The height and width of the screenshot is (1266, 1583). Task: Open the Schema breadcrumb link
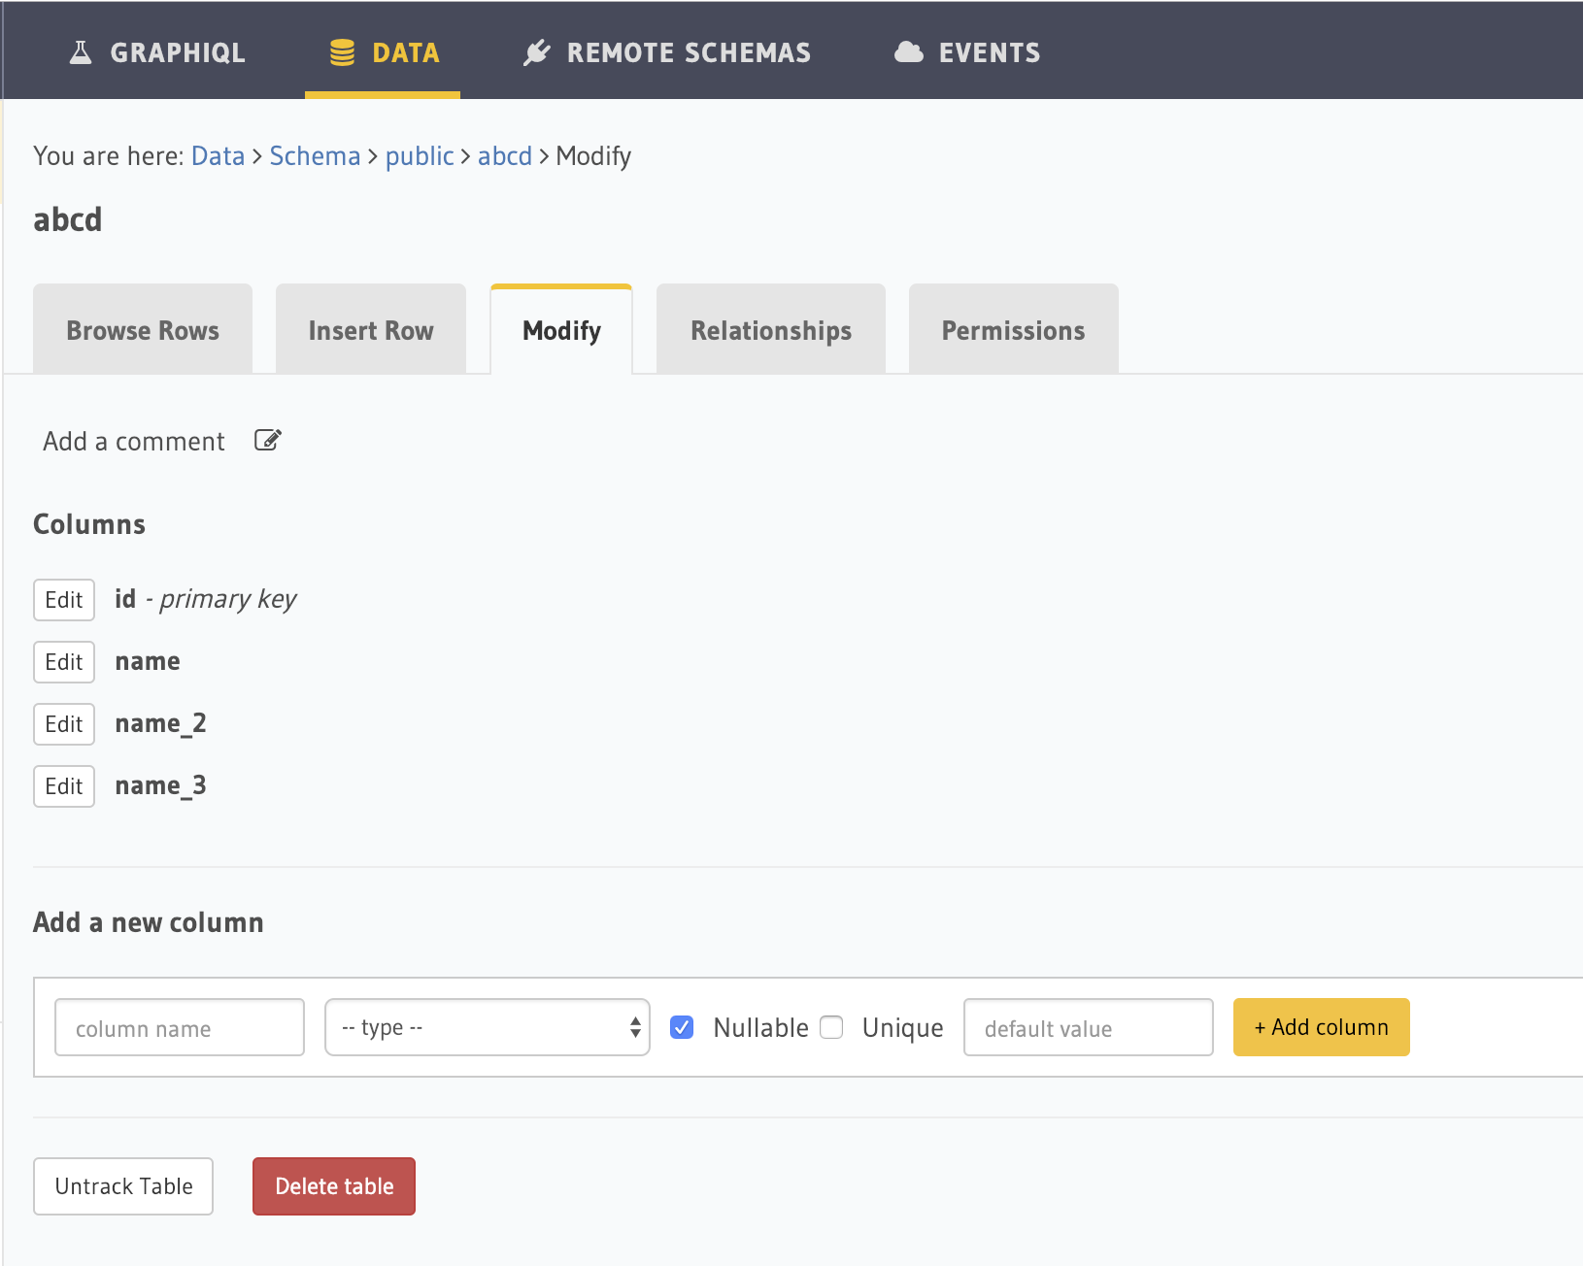tap(315, 155)
